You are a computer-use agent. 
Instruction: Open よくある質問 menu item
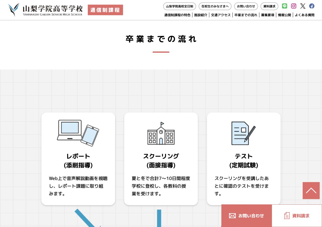click(x=305, y=15)
